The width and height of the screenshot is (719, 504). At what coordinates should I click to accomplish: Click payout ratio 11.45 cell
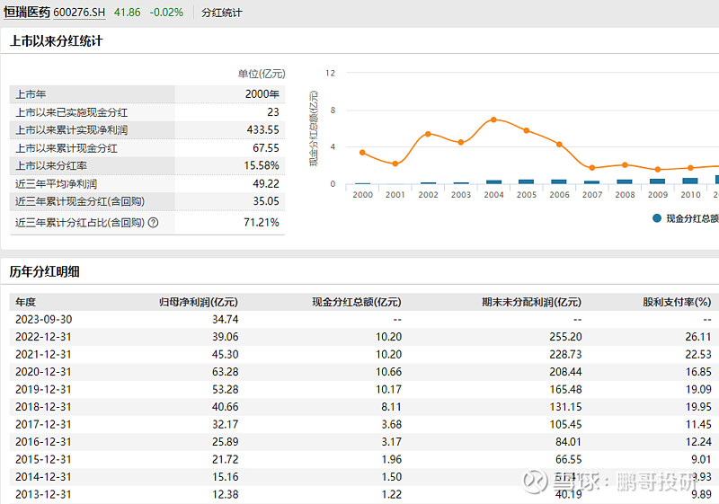pyautogui.click(x=698, y=424)
